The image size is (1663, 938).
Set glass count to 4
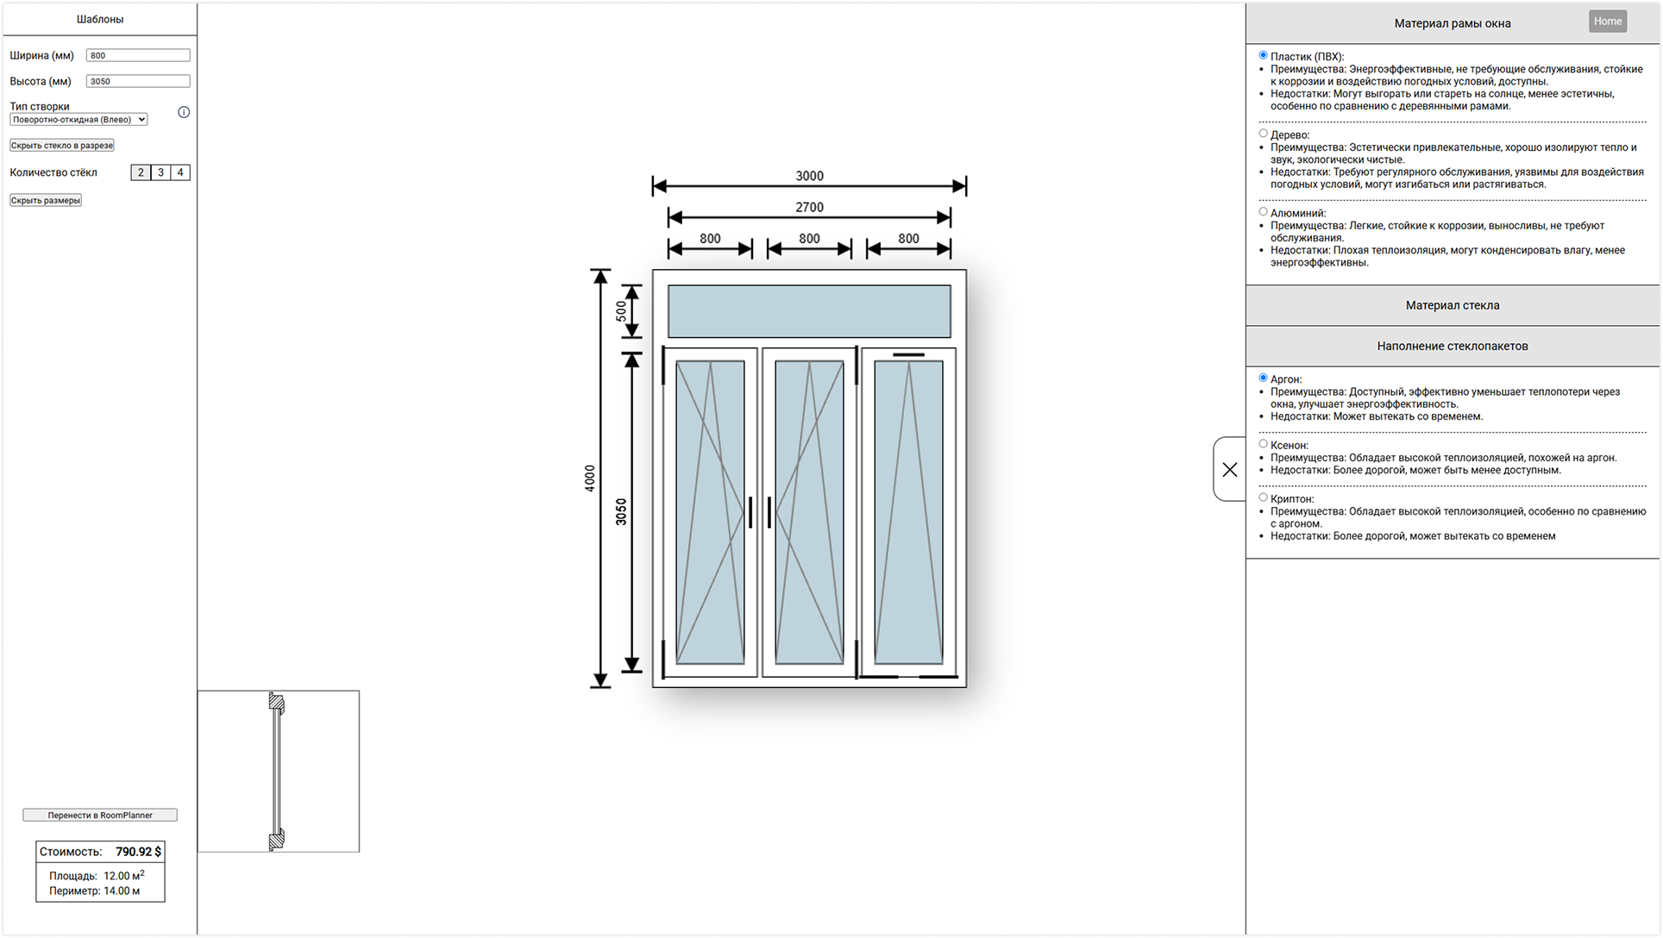click(180, 172)
